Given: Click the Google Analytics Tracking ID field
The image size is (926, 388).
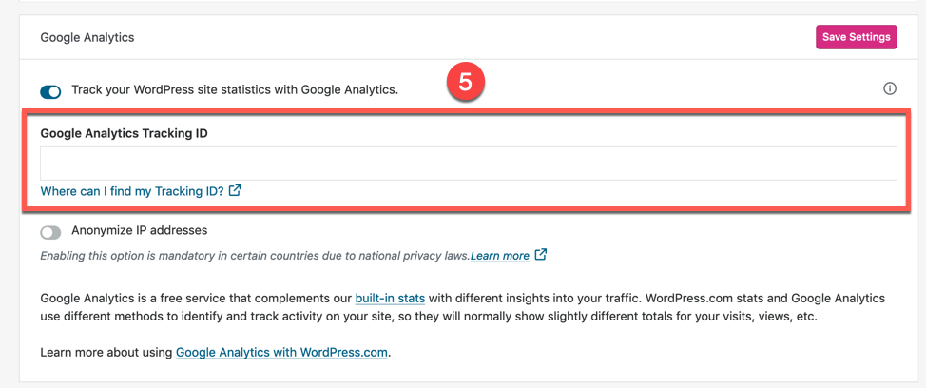Looking at the screenshot, I should pos(468,164).
